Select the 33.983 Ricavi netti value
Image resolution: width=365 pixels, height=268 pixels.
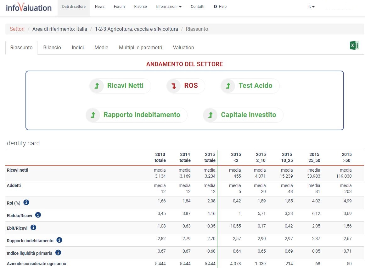[314, 176]
